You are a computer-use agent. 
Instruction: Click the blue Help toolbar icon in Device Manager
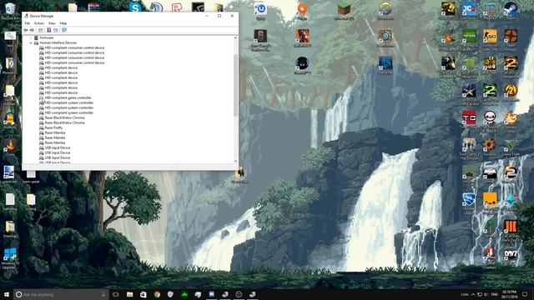coord(48,30)
